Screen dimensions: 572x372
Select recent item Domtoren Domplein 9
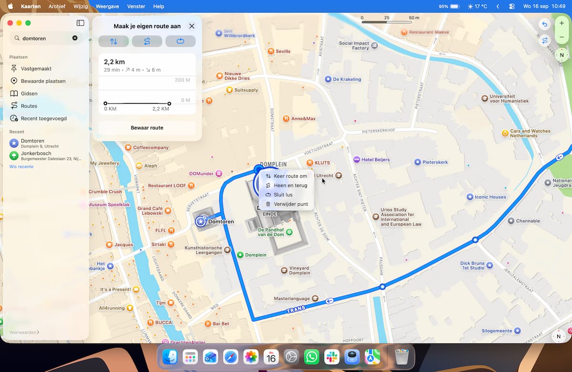coord(46,143)
